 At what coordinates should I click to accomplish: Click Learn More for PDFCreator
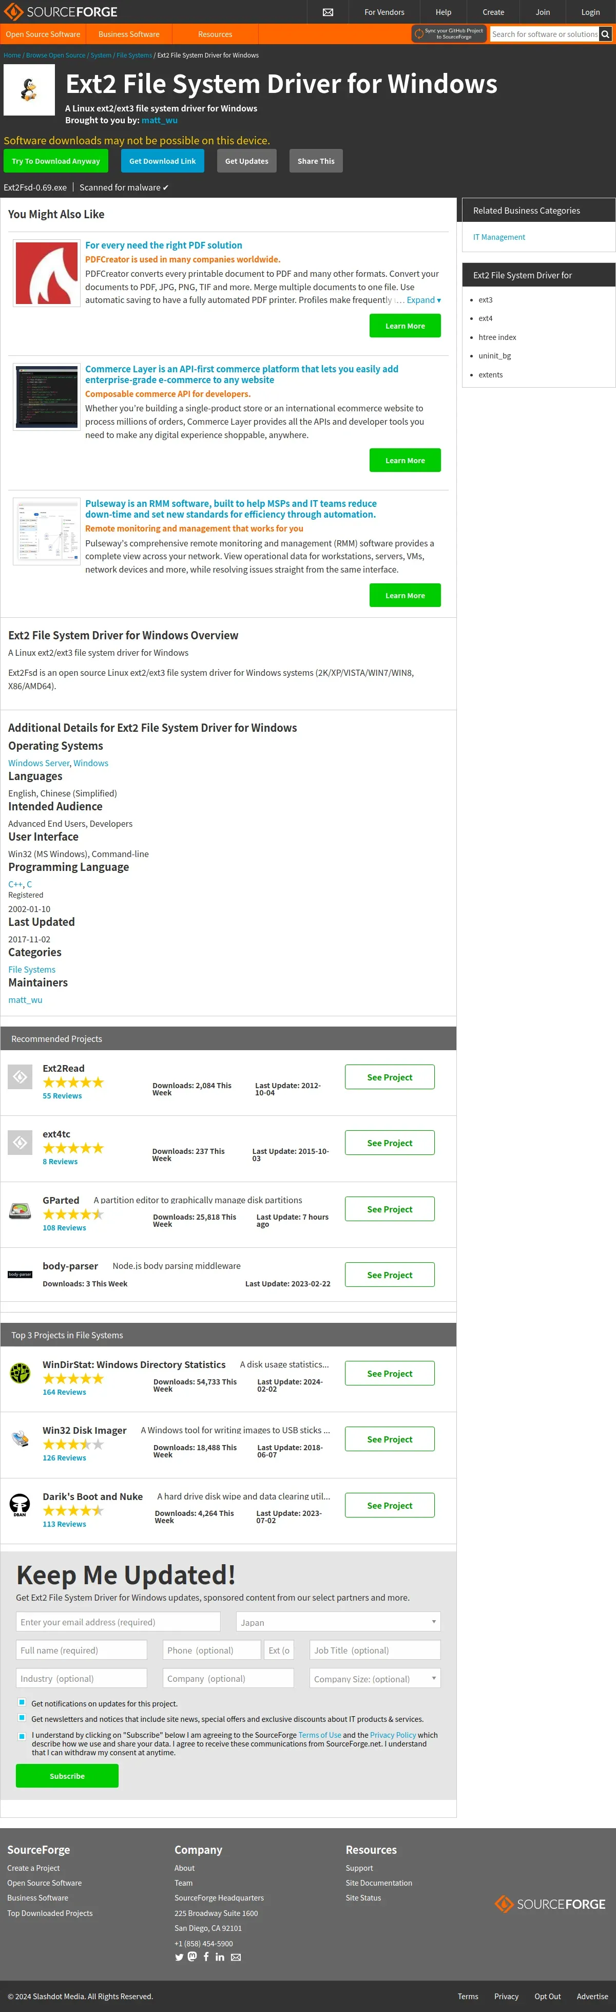click(405, 326)
